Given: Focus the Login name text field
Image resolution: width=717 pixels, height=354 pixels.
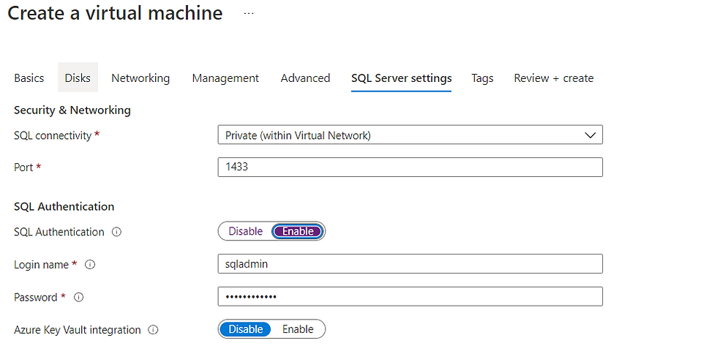Looking at the screenshot, I should tap(410, 264).
